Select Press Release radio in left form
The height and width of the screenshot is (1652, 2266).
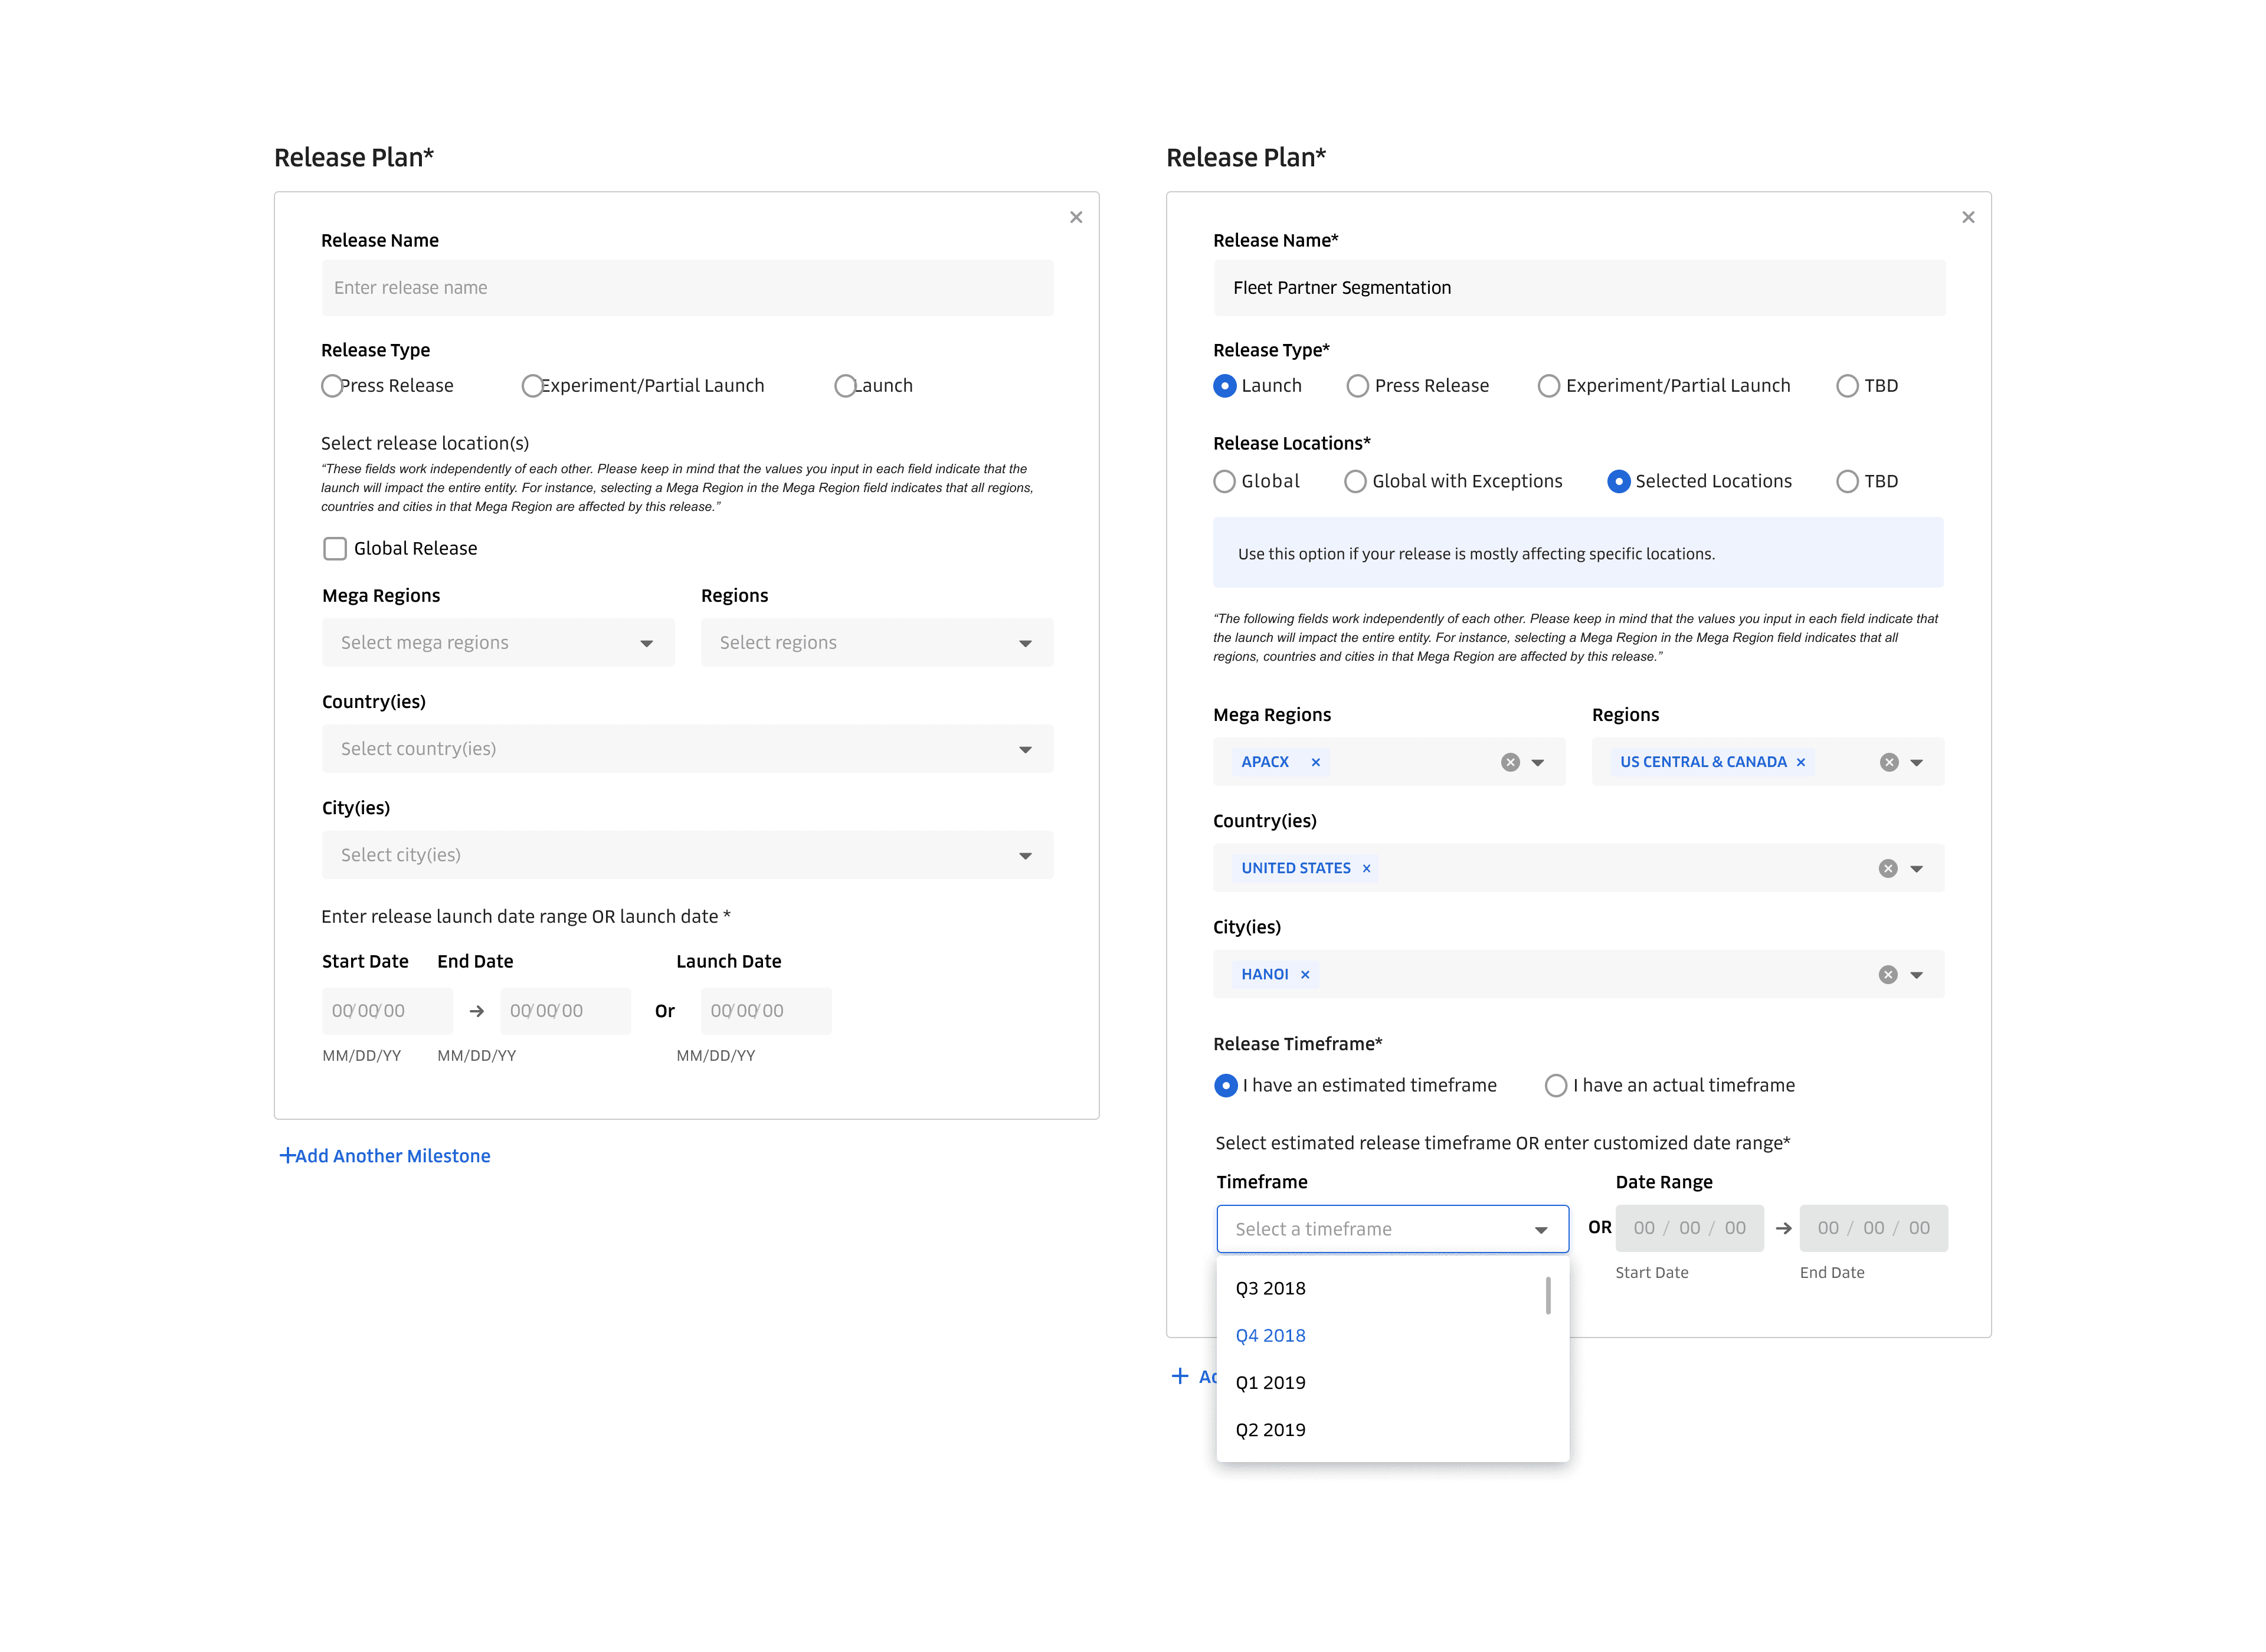point(332,386)
